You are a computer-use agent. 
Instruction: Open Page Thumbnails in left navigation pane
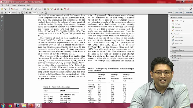click(x=2, y=17)
